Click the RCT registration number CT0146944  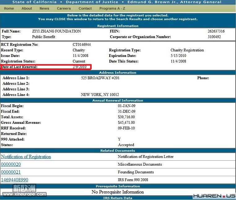click(x=82, y=45)
